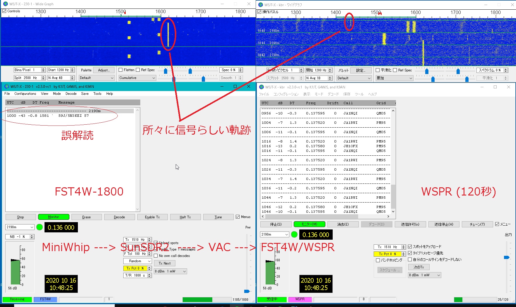Toggle the Controls checkbox in 230-1 Wide Graph
Screen dimensions: 516x307
4,11
